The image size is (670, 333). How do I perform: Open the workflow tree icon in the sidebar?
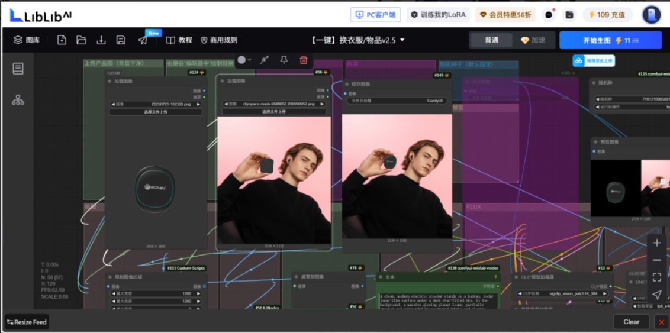click(x=18, y=100)
